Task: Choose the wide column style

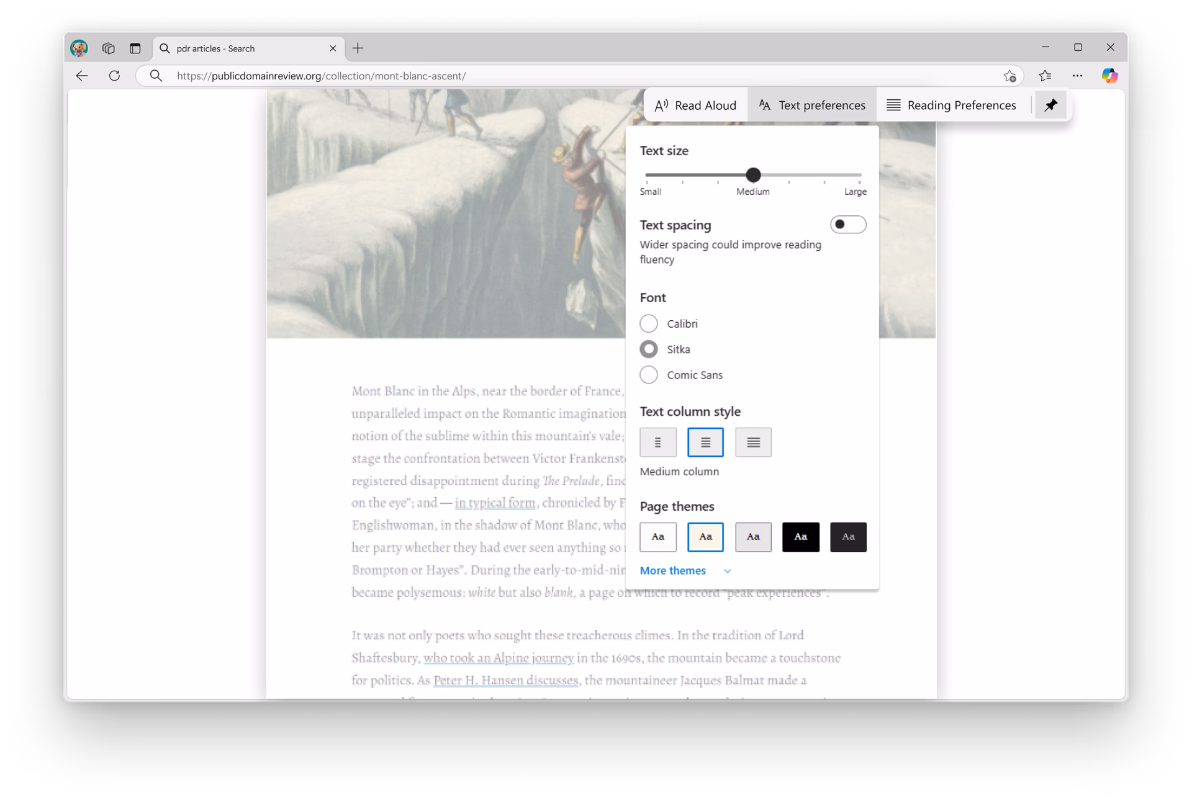Action: 753,442
